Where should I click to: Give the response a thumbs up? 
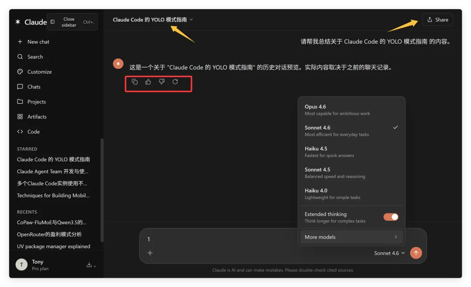click(x=148, y=82)
